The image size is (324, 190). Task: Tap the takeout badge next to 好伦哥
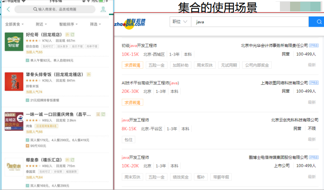(67, 34)
